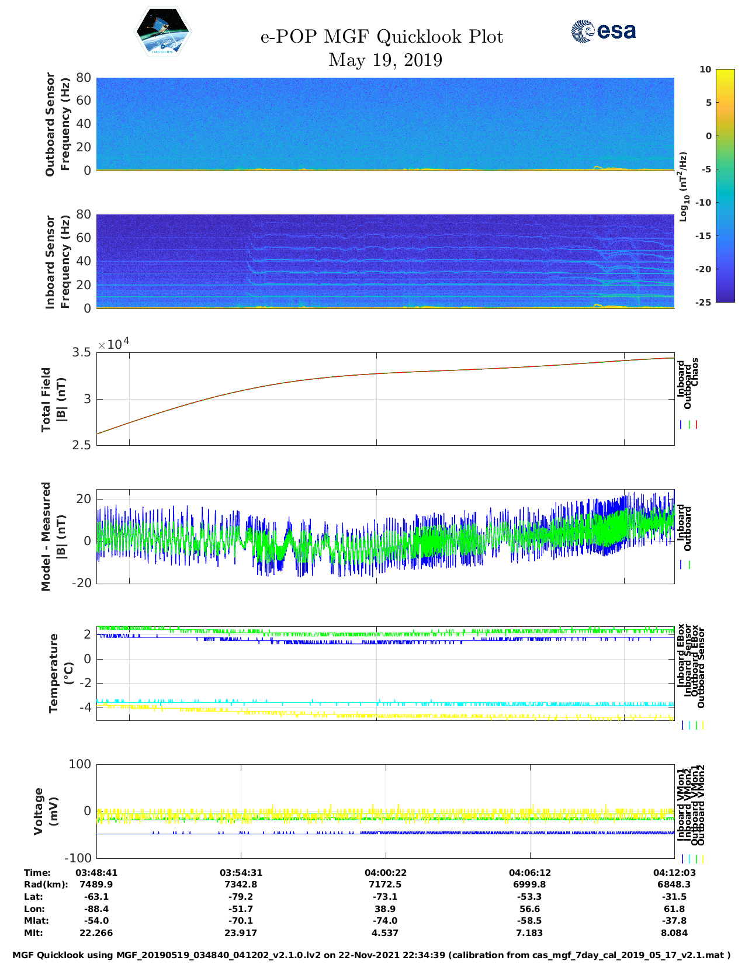The height and width of the screenshot is (964, 745).
Task: Select yellow legend marker beside Temperature plot
Action: pyautogui.click(x=702, y=725)
